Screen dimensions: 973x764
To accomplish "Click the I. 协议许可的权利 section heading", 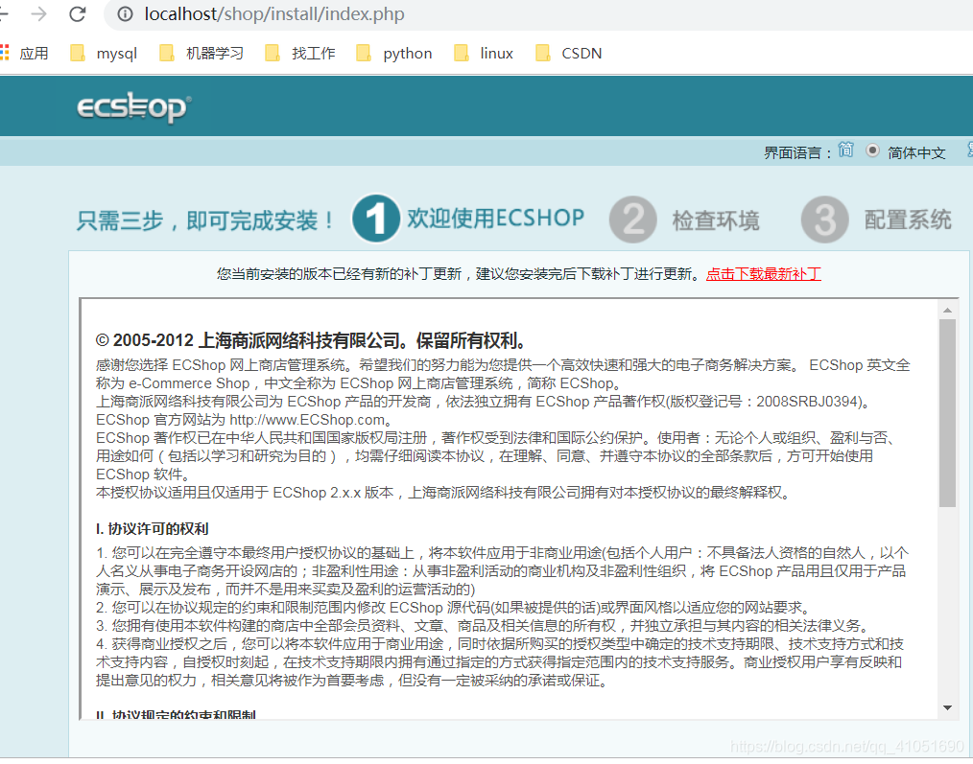I will pyautogui.click(x=152, y=529).
